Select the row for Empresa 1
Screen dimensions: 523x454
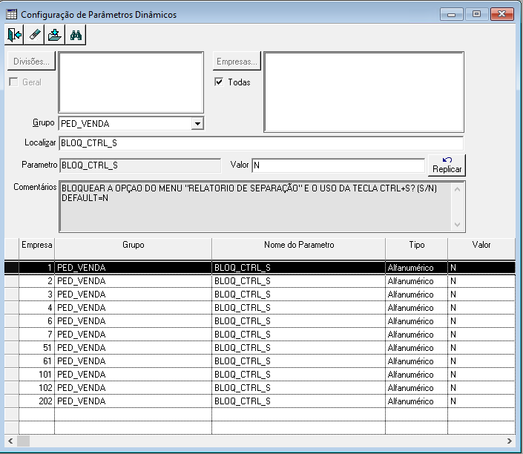pyautogui.click(x=260, y=268)
